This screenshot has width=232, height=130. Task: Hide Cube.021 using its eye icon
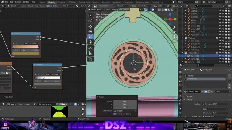click(x=223, y=11)
